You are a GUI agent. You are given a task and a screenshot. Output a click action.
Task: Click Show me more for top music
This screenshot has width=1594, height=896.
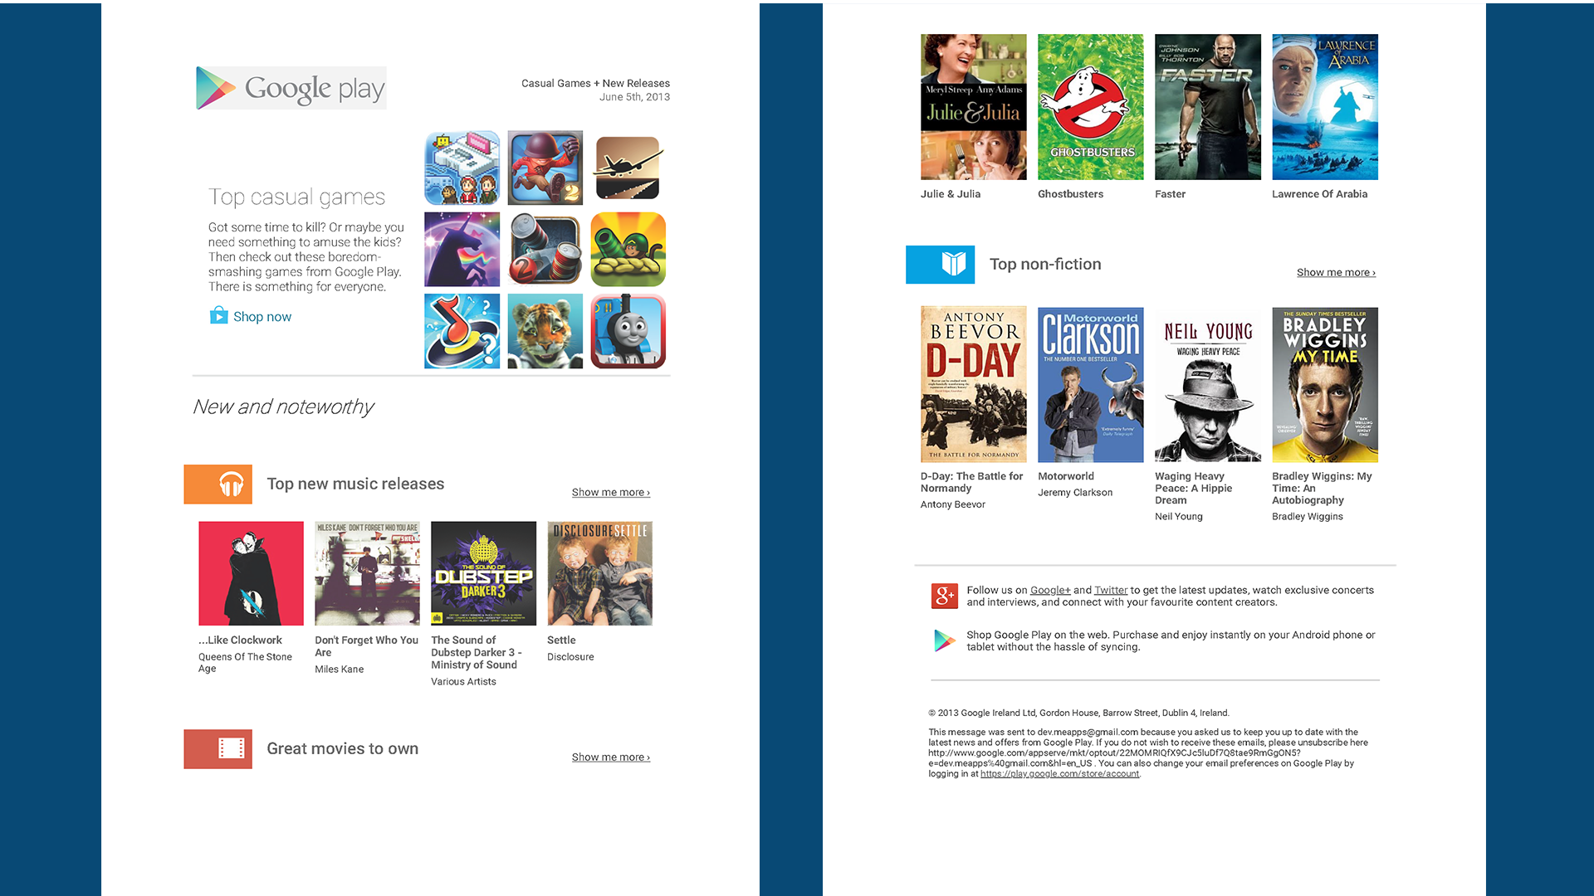click(x=610, y=492)
